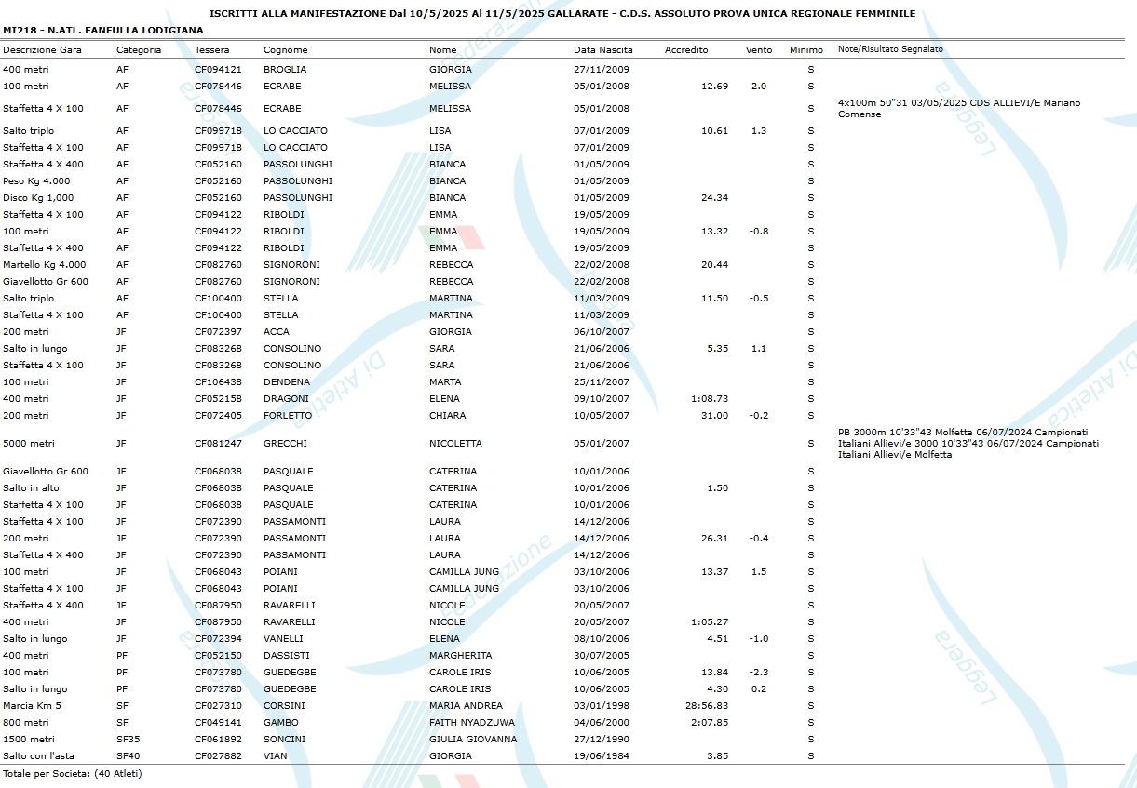Click the event '800 metri'
Viewport: 1137px width, 788px height.
coord(26,723)
